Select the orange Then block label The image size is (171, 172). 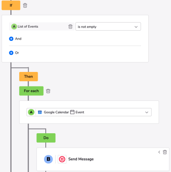point(29,77)
